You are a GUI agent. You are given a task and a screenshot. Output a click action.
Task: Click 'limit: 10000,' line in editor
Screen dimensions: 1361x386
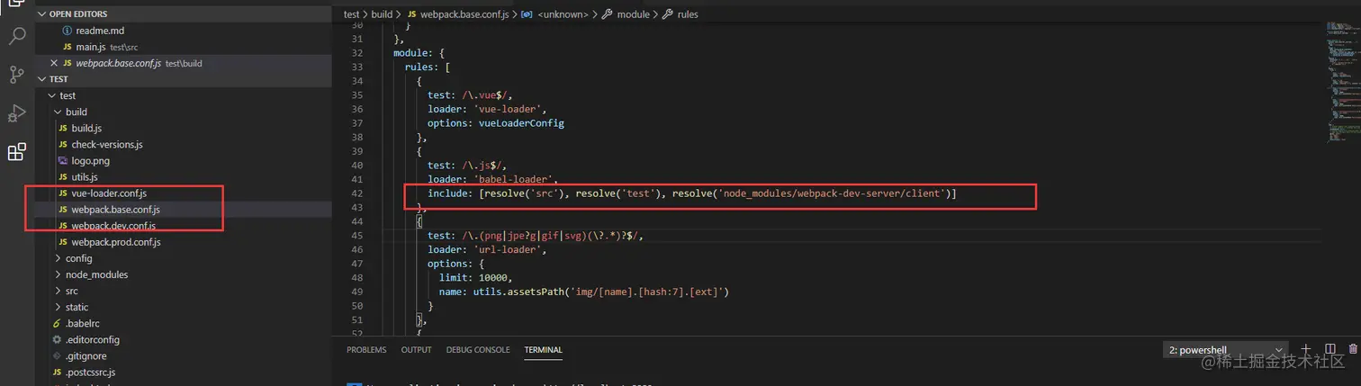[x=475, y=278]
